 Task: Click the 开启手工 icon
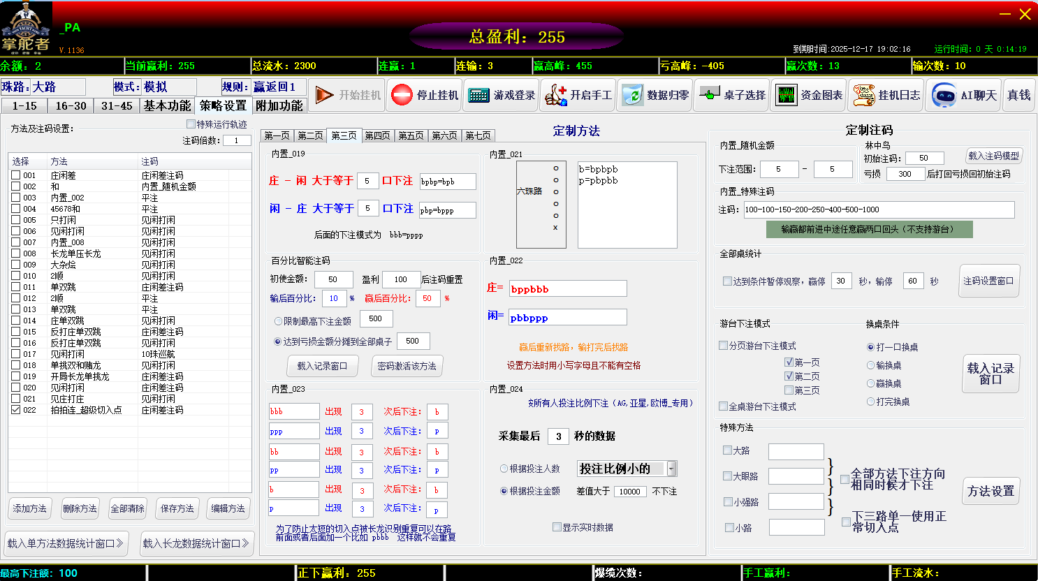(x=555, y=95)
